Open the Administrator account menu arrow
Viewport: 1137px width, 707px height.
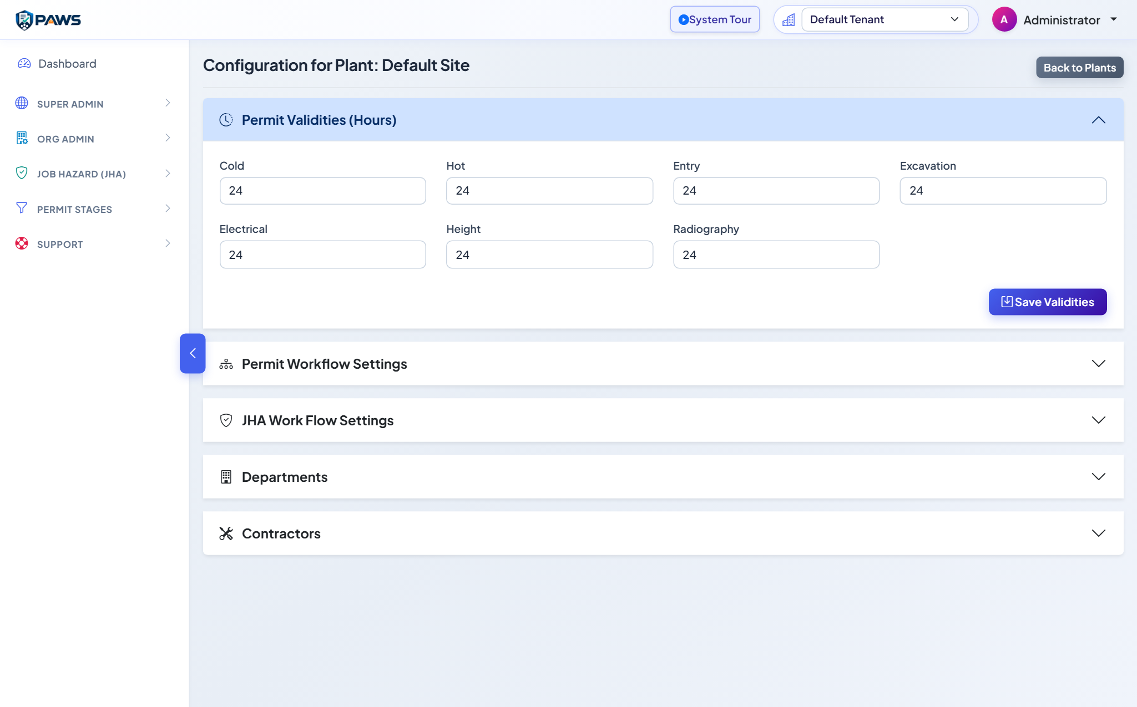click(x=1114, y=19)
